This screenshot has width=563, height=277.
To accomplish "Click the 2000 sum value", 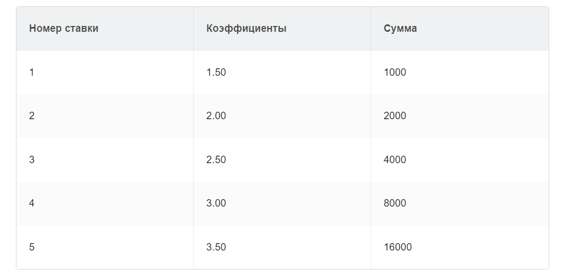I will click(395, 116).
